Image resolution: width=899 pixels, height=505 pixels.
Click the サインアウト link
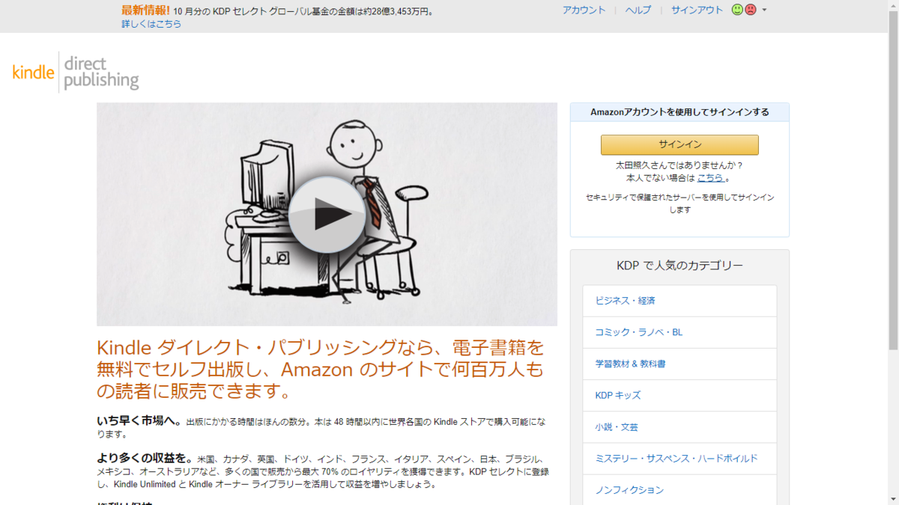coord(697,10)
